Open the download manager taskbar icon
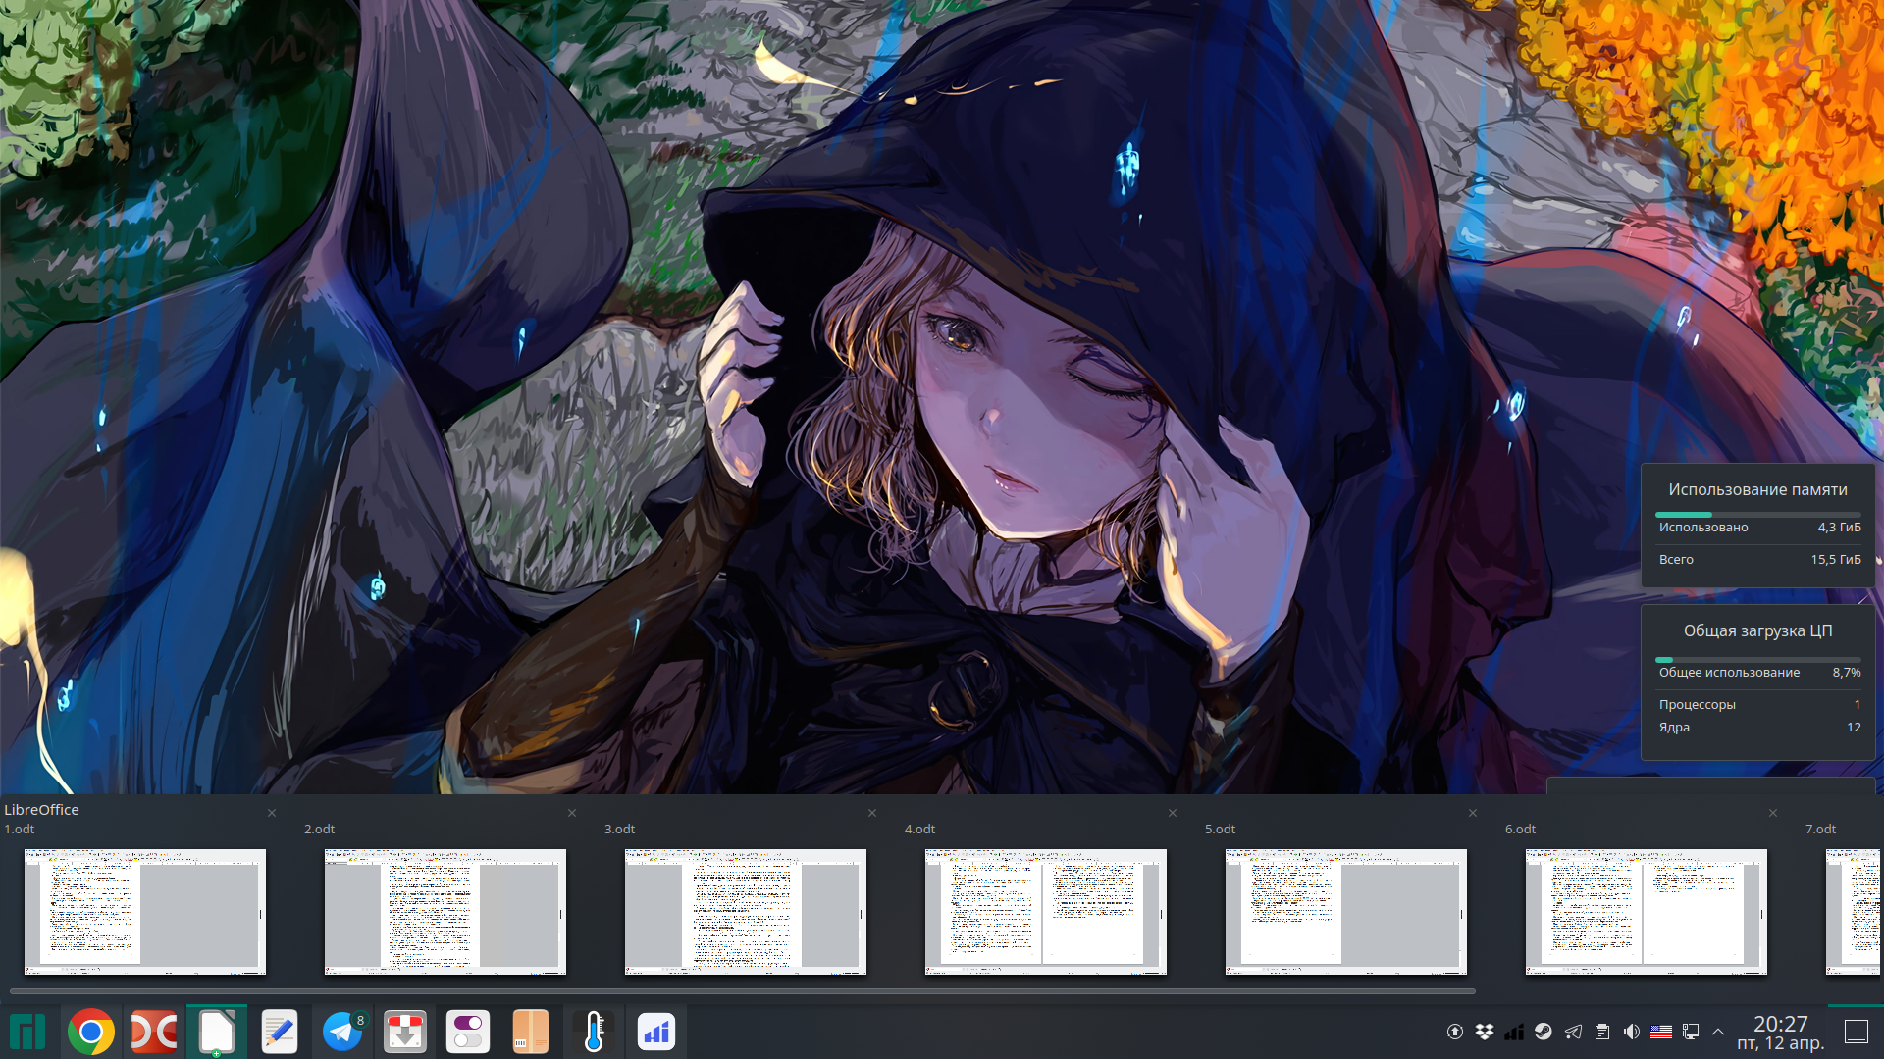This screenshot has width=1884, height=1059. point(404,1032)
